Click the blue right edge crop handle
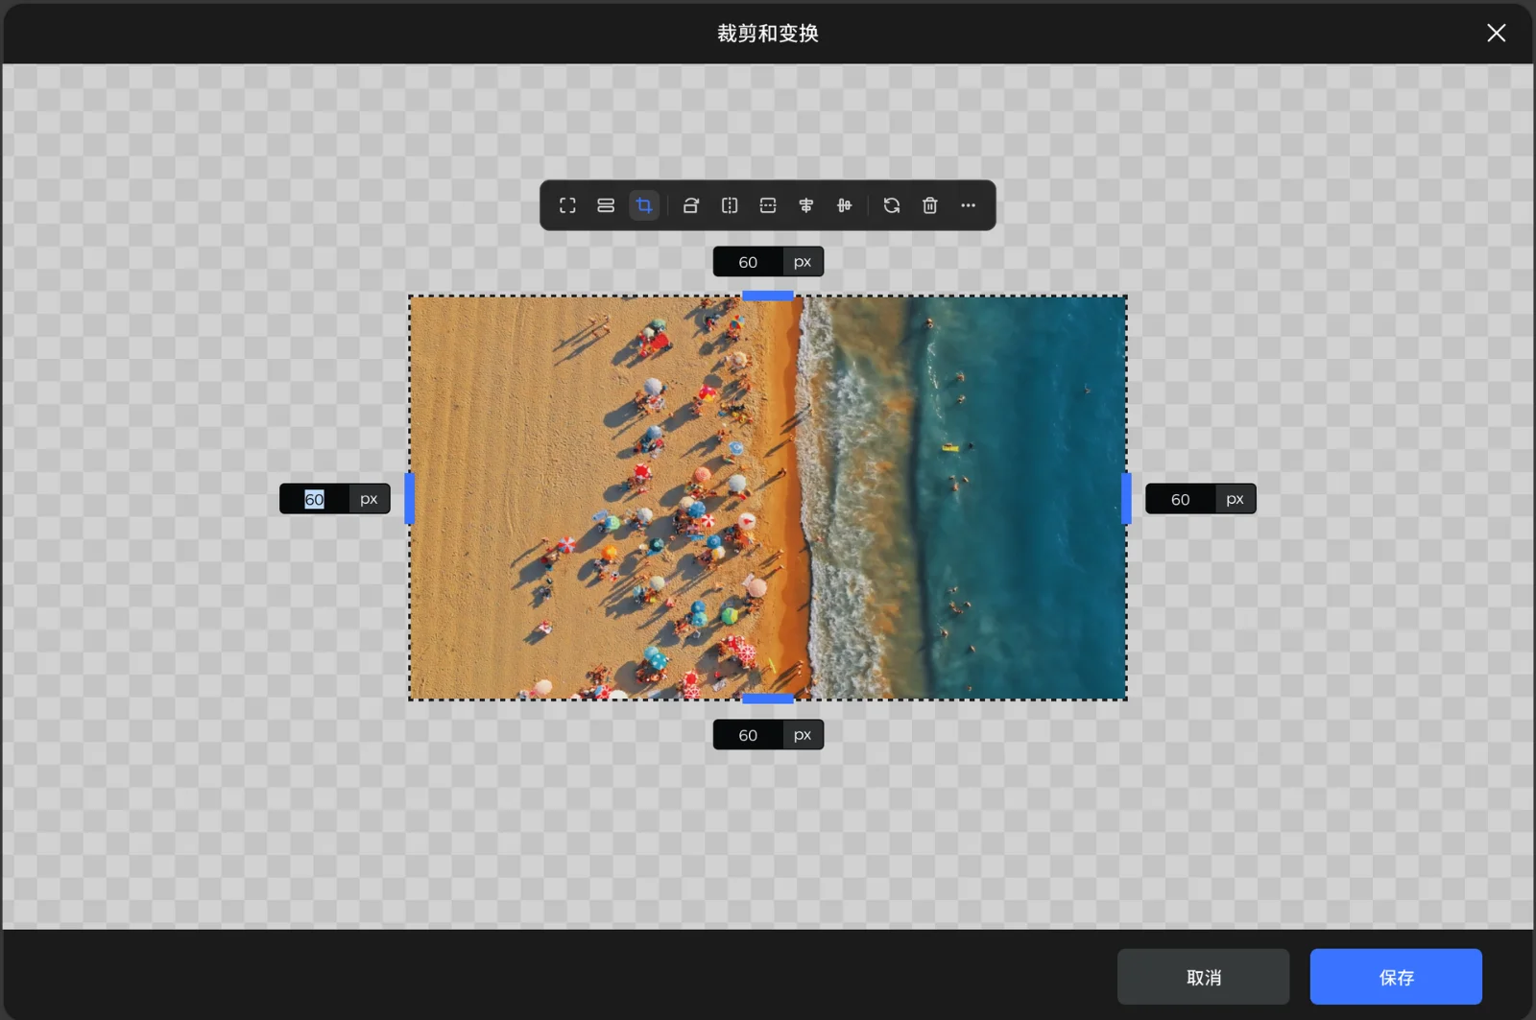Viewport: 1536px width, 1020px height. pos(1126,499)
